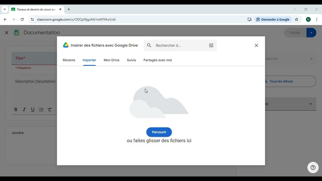
Task: Select the Importer tab
Action: (89, 60)
